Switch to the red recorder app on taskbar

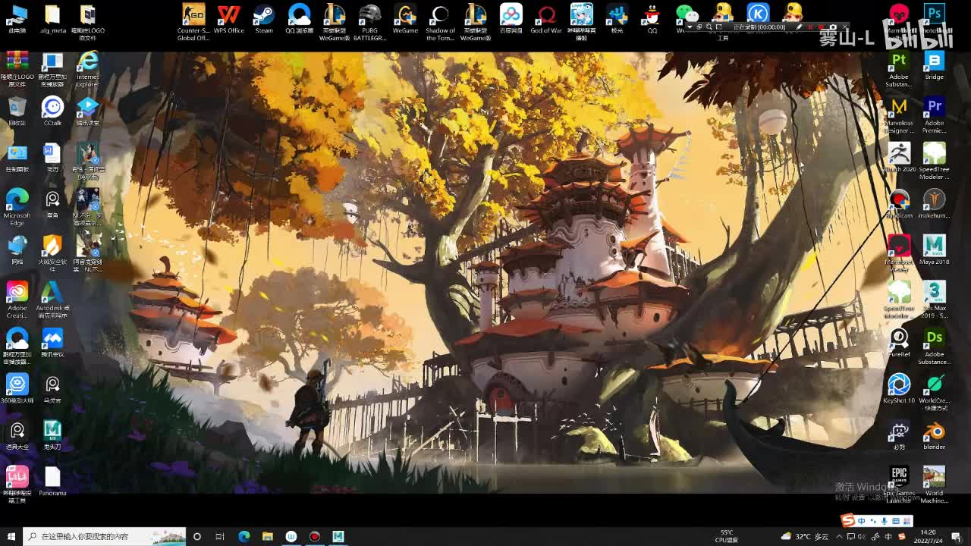click(315, 536)
